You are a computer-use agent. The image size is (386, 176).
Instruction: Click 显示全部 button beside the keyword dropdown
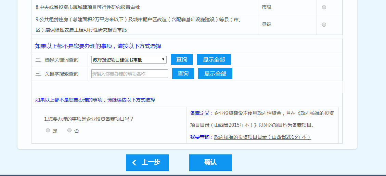214,59
